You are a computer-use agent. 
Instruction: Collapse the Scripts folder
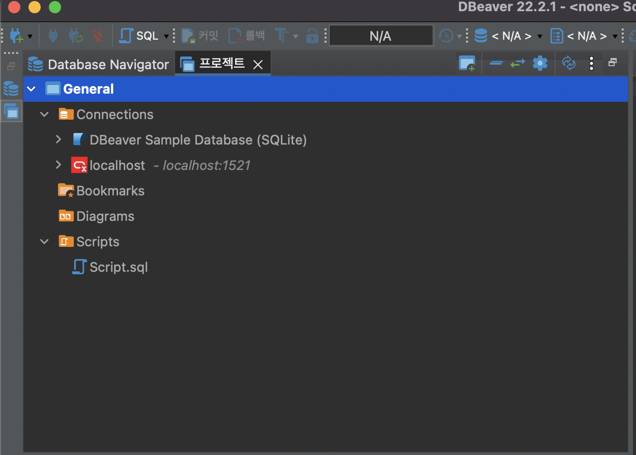[x=45, y=242]
